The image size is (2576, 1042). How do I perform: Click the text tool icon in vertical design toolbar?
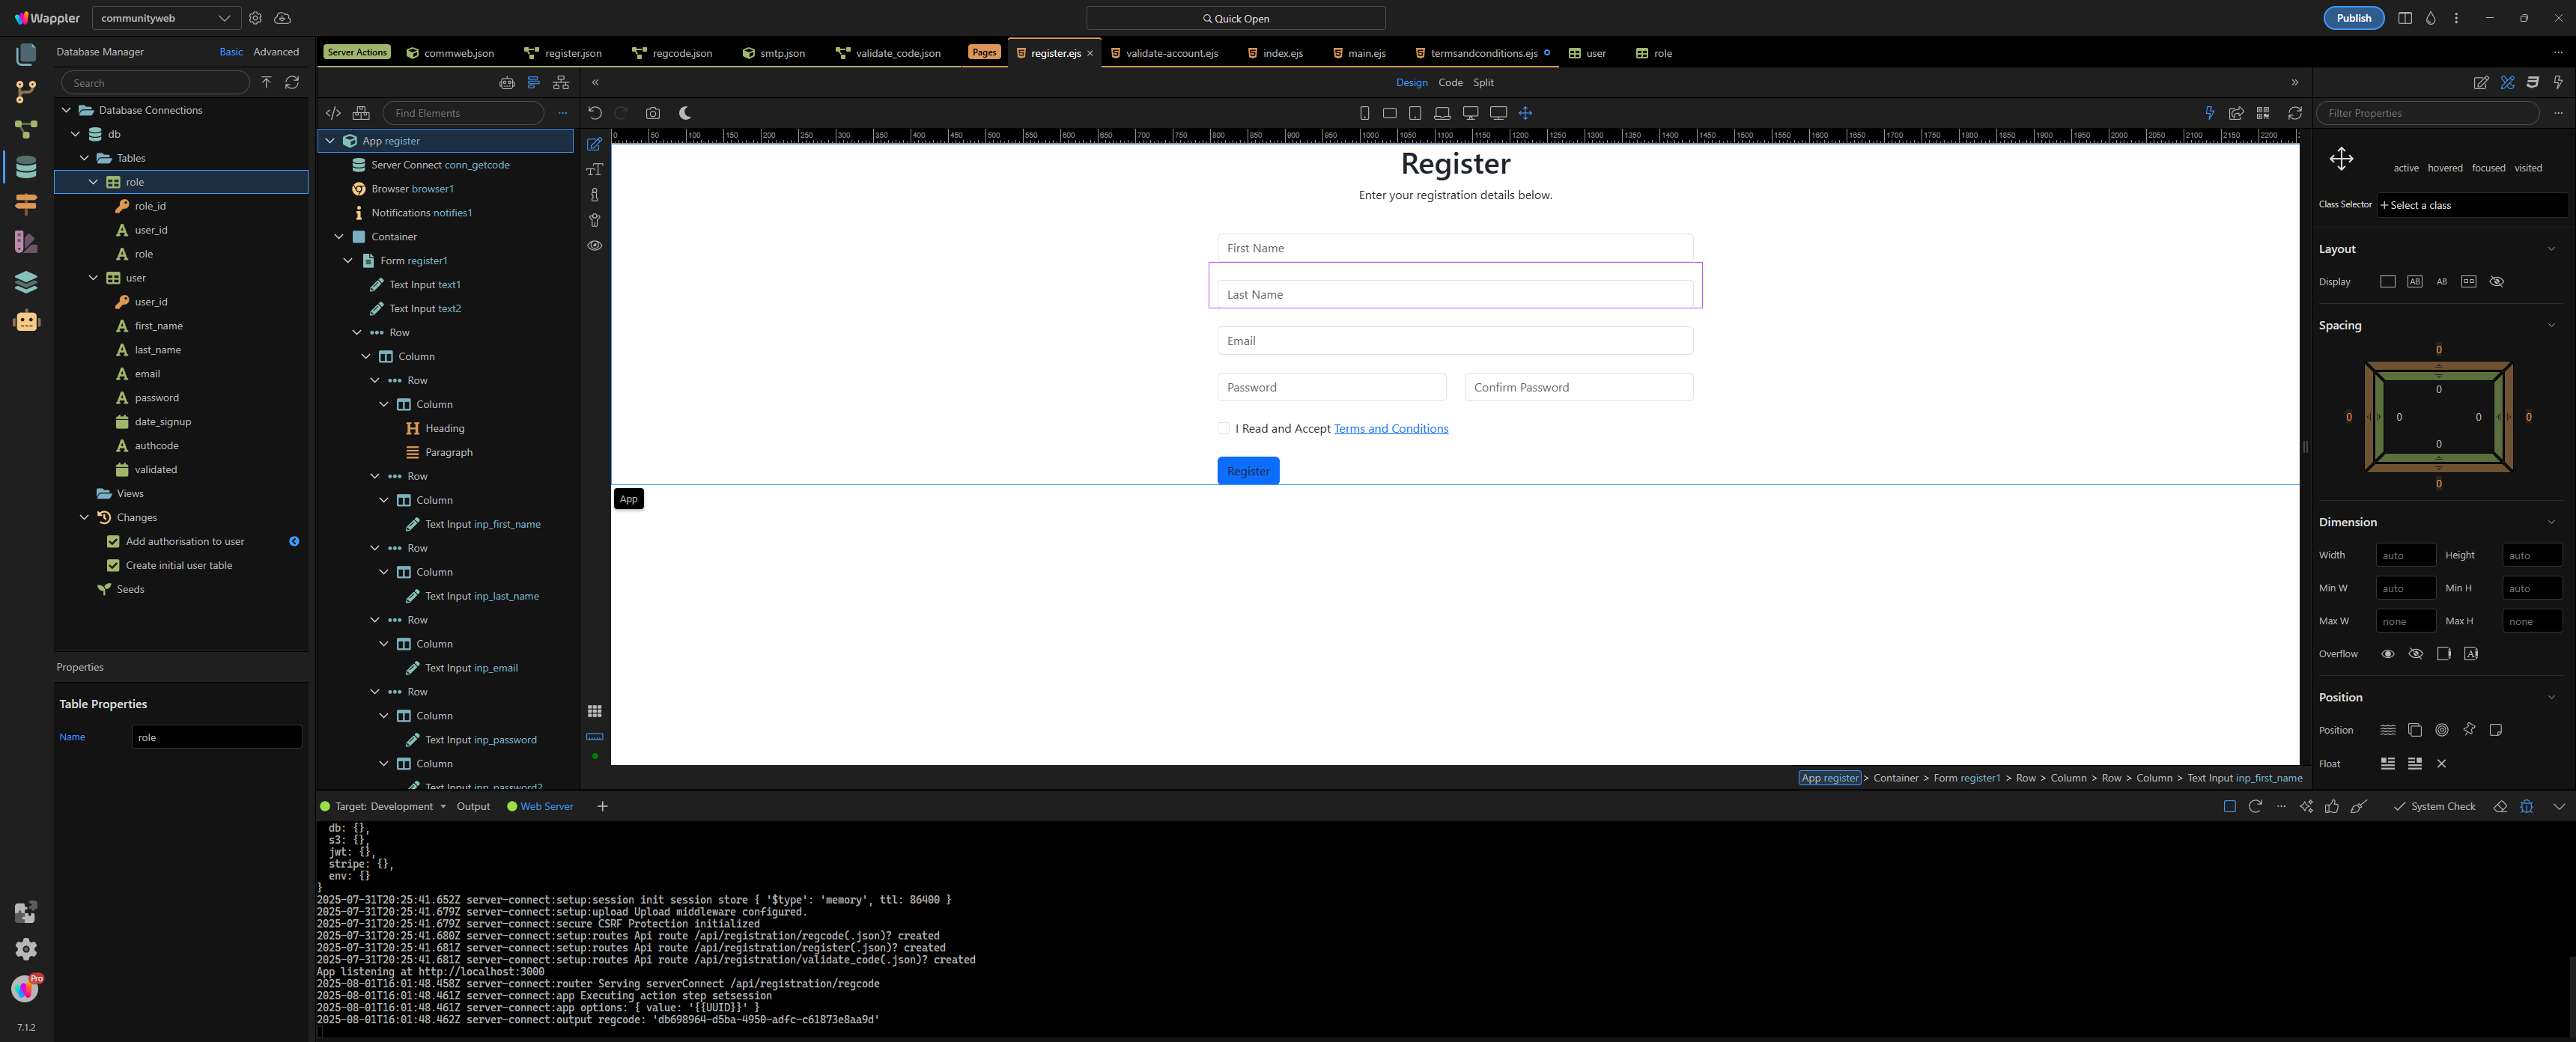(x=595, y=170)
